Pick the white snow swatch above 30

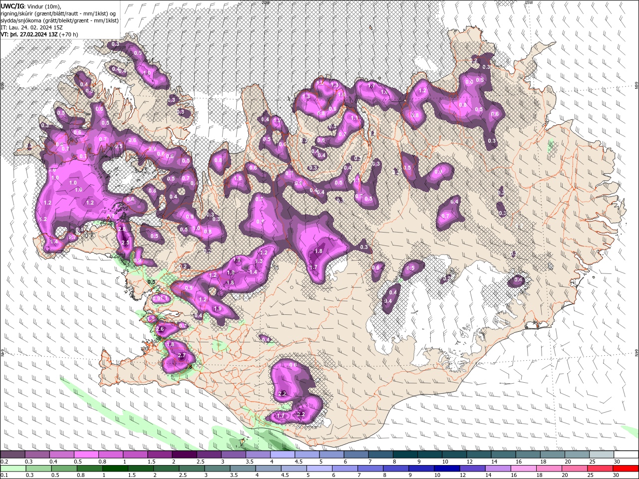(627, 454)
